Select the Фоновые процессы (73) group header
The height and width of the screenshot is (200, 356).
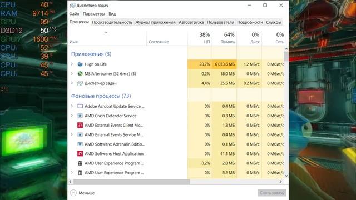[x=101, y=96]
